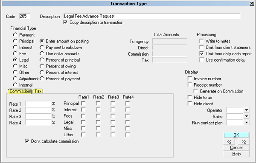Select the Commission tab
The height and width of the screenshot is (163, 256).
click(x=20, y=91)
